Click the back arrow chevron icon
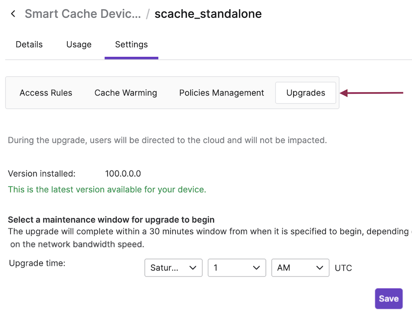Image resolution: width=412 pixels, height=320 pixels. [x=13, y=13]
